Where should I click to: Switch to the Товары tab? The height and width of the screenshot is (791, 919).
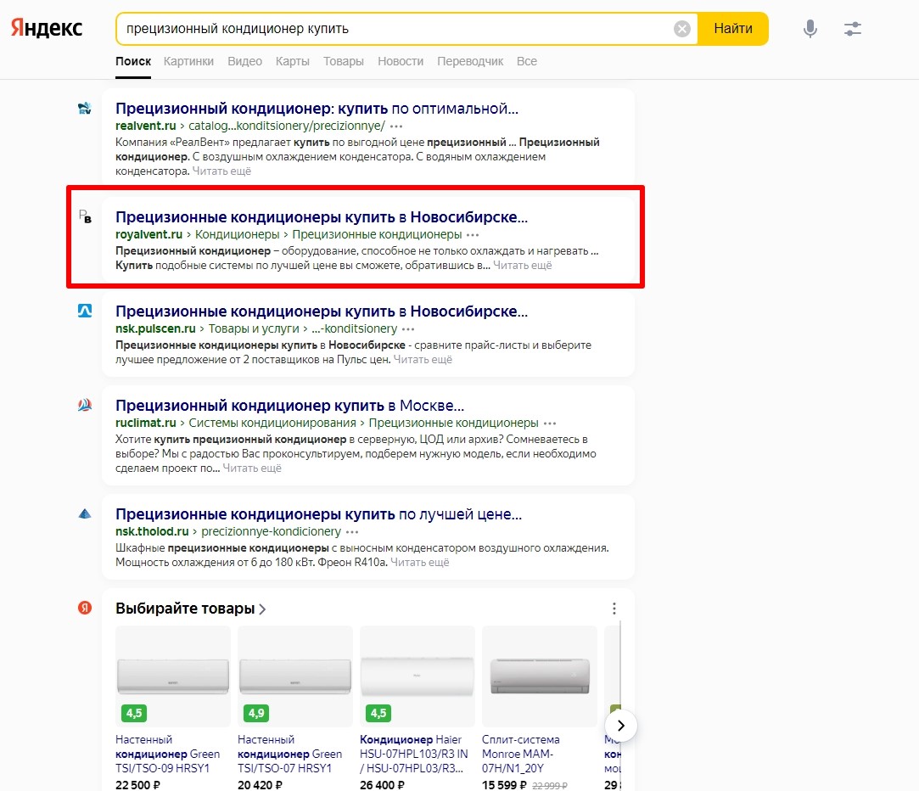(344, 61)
